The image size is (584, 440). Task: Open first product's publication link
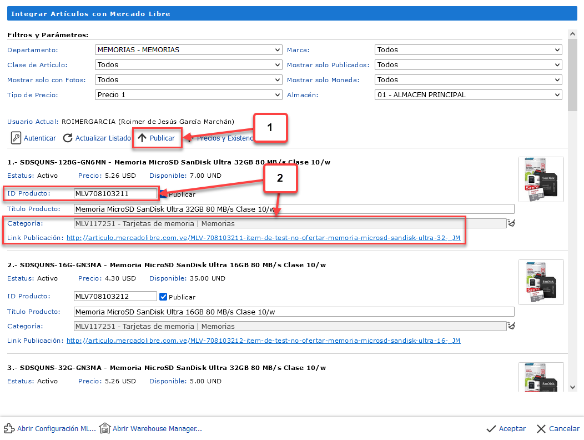(x=263, y=238)
